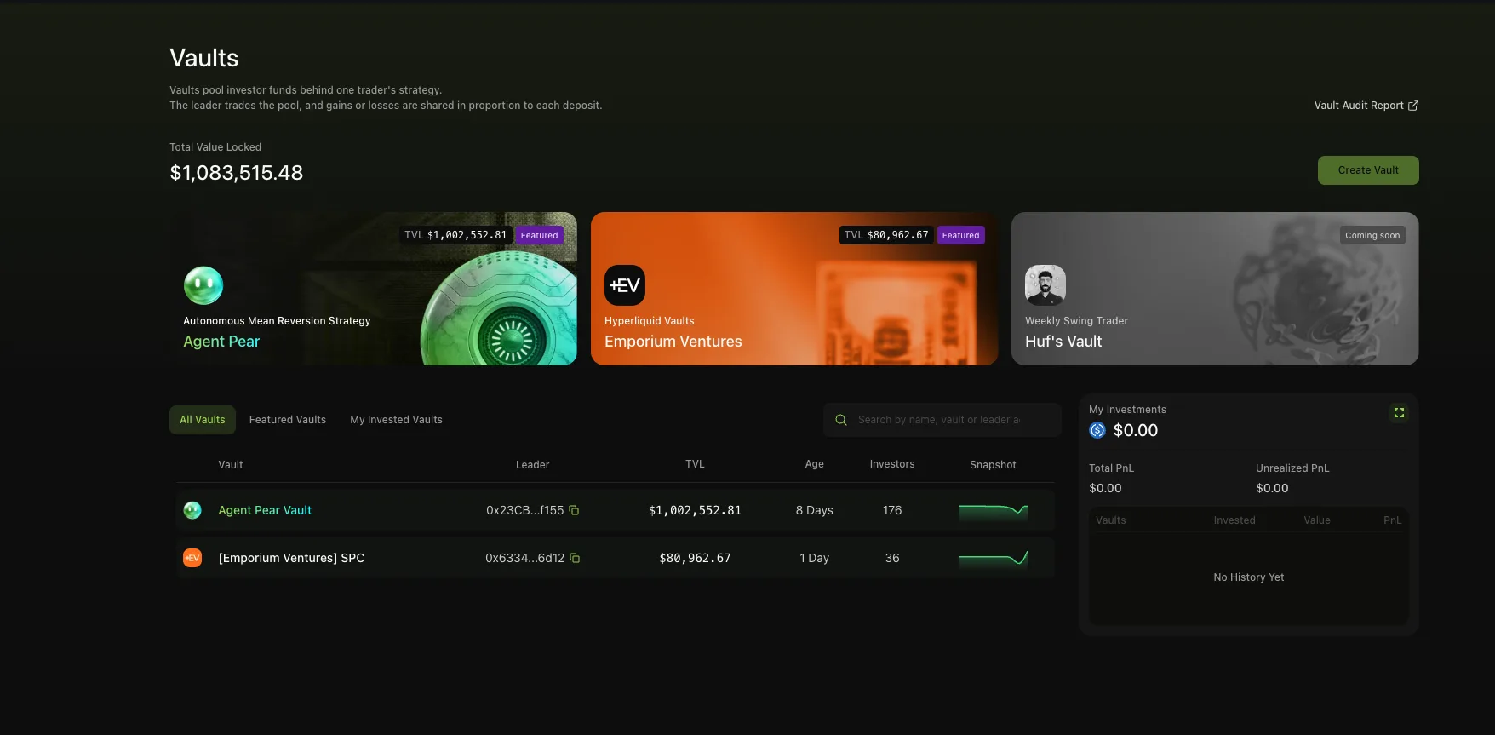Click the $1,002,552.81 TVL table cell
The height and width of the screenshot is (735, 1495).
(x=695, y=510)
